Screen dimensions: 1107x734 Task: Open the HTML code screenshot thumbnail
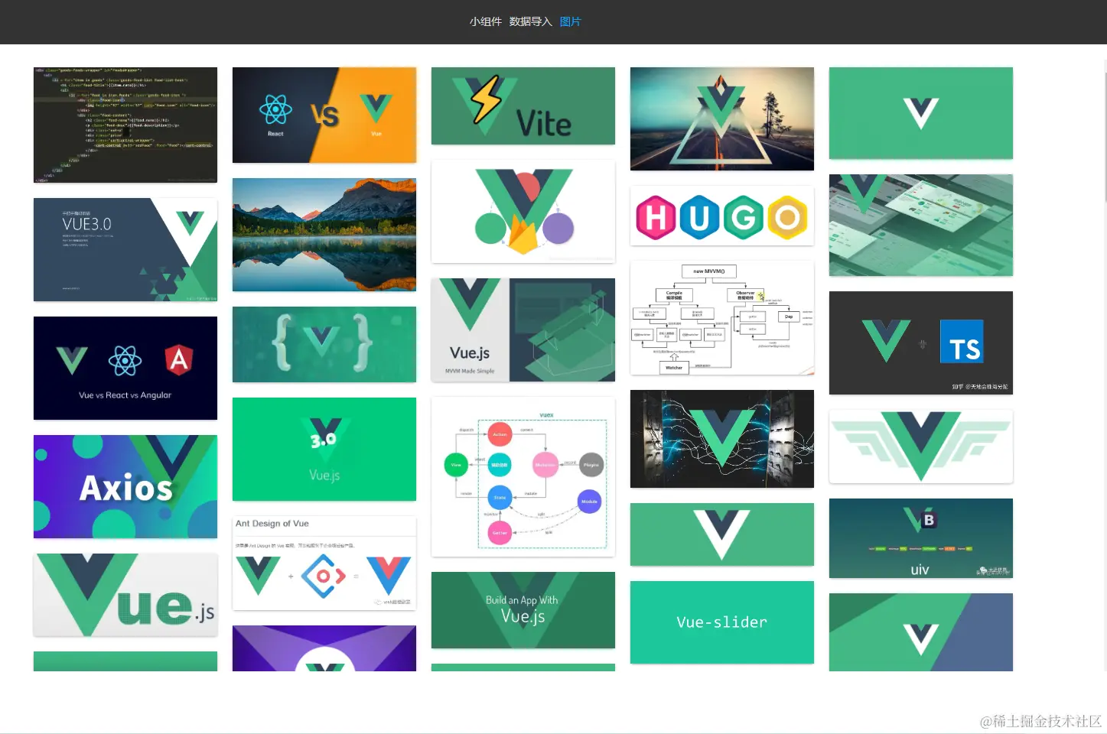125,125
